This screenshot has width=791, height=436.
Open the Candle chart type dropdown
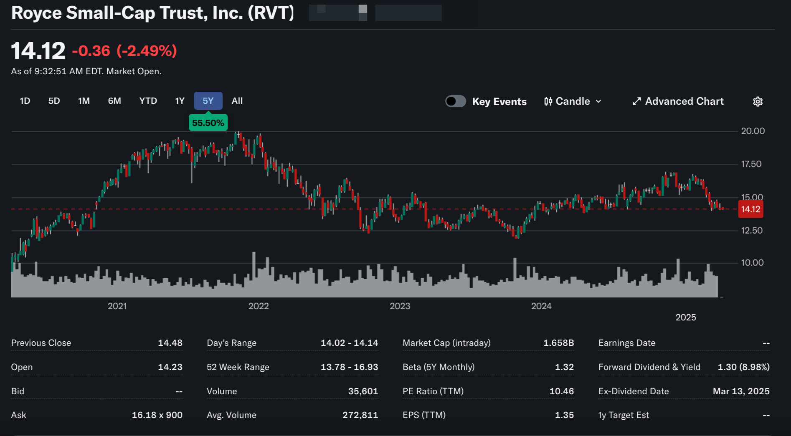pyautogui.click(x=573, y=101)
